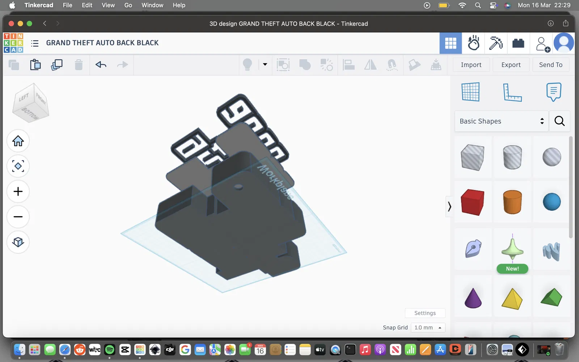This screenshot has width=579, height=362.
Task: Fit all shapes in view
Action: pos(18,166)
